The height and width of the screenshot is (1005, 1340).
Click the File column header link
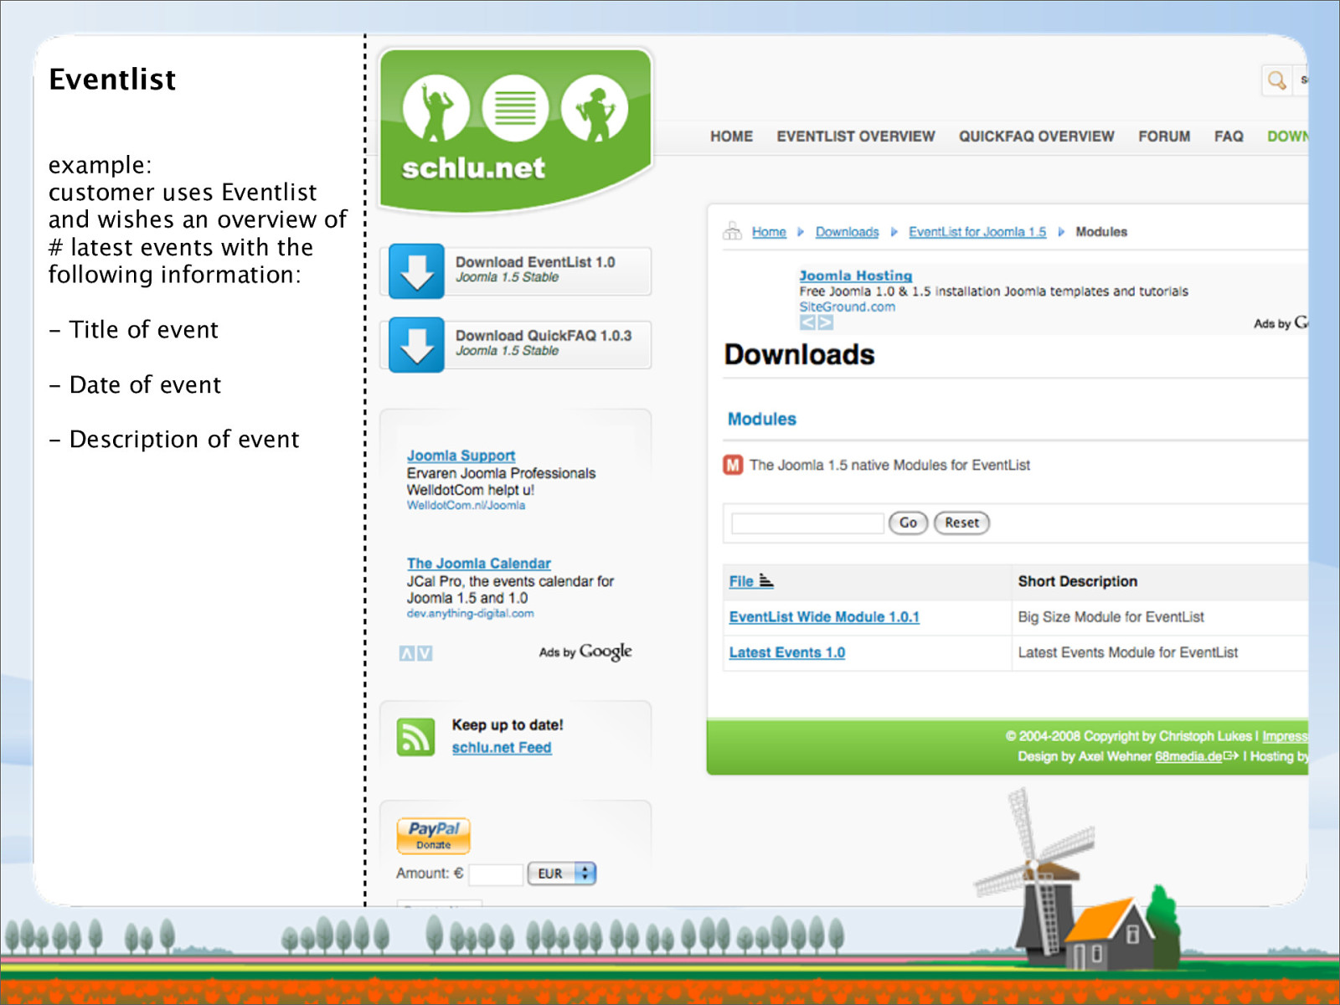click(741, 581)
